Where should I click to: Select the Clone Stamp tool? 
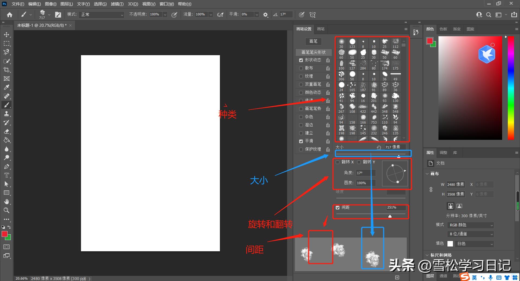(7, 114)
